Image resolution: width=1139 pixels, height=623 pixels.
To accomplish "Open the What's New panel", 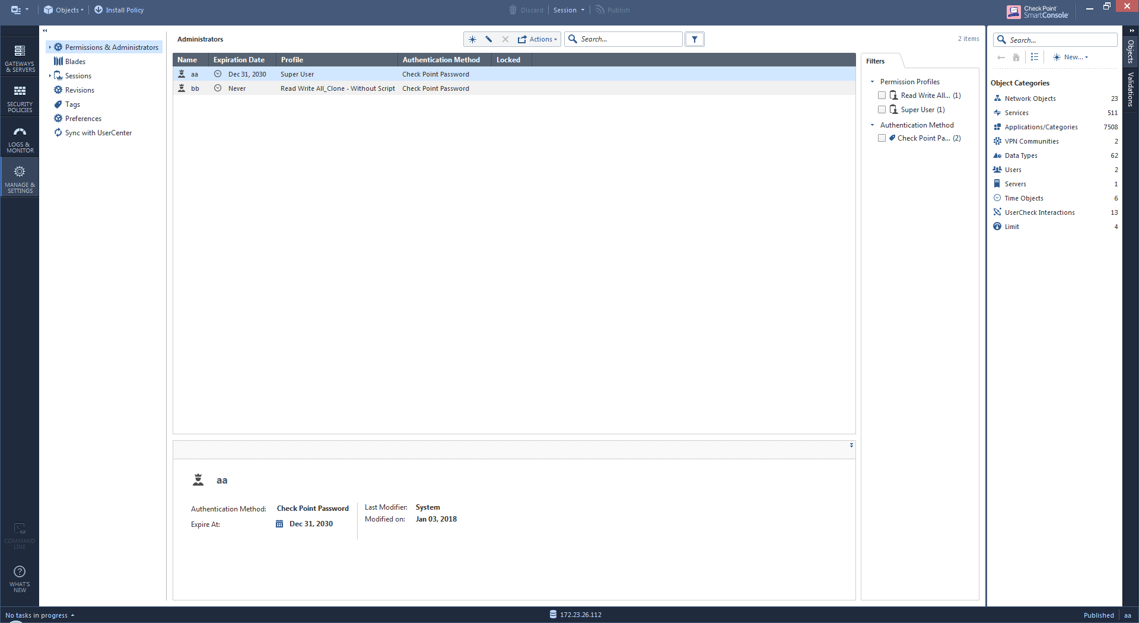I will tap(20, 578).
